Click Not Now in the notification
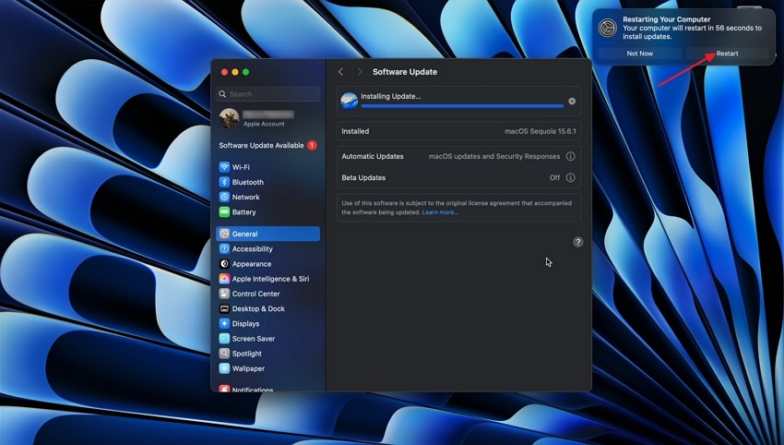The image size is (784, 445). point(640,54)
